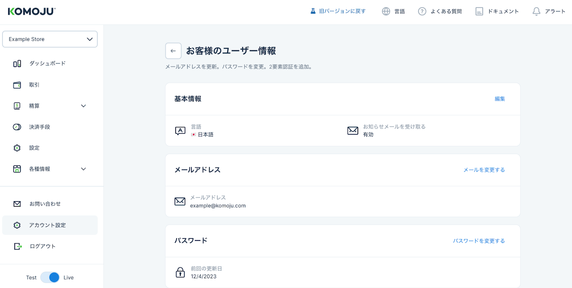Toggle the Test/Live mode switch
Viewport: 572px width, 288px height.
[x=50, y=277]
